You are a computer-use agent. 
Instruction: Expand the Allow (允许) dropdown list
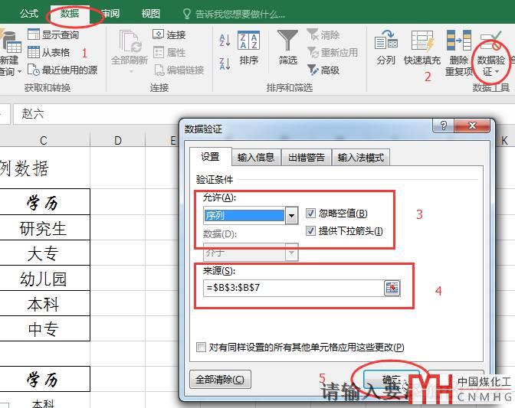point(291,215)
